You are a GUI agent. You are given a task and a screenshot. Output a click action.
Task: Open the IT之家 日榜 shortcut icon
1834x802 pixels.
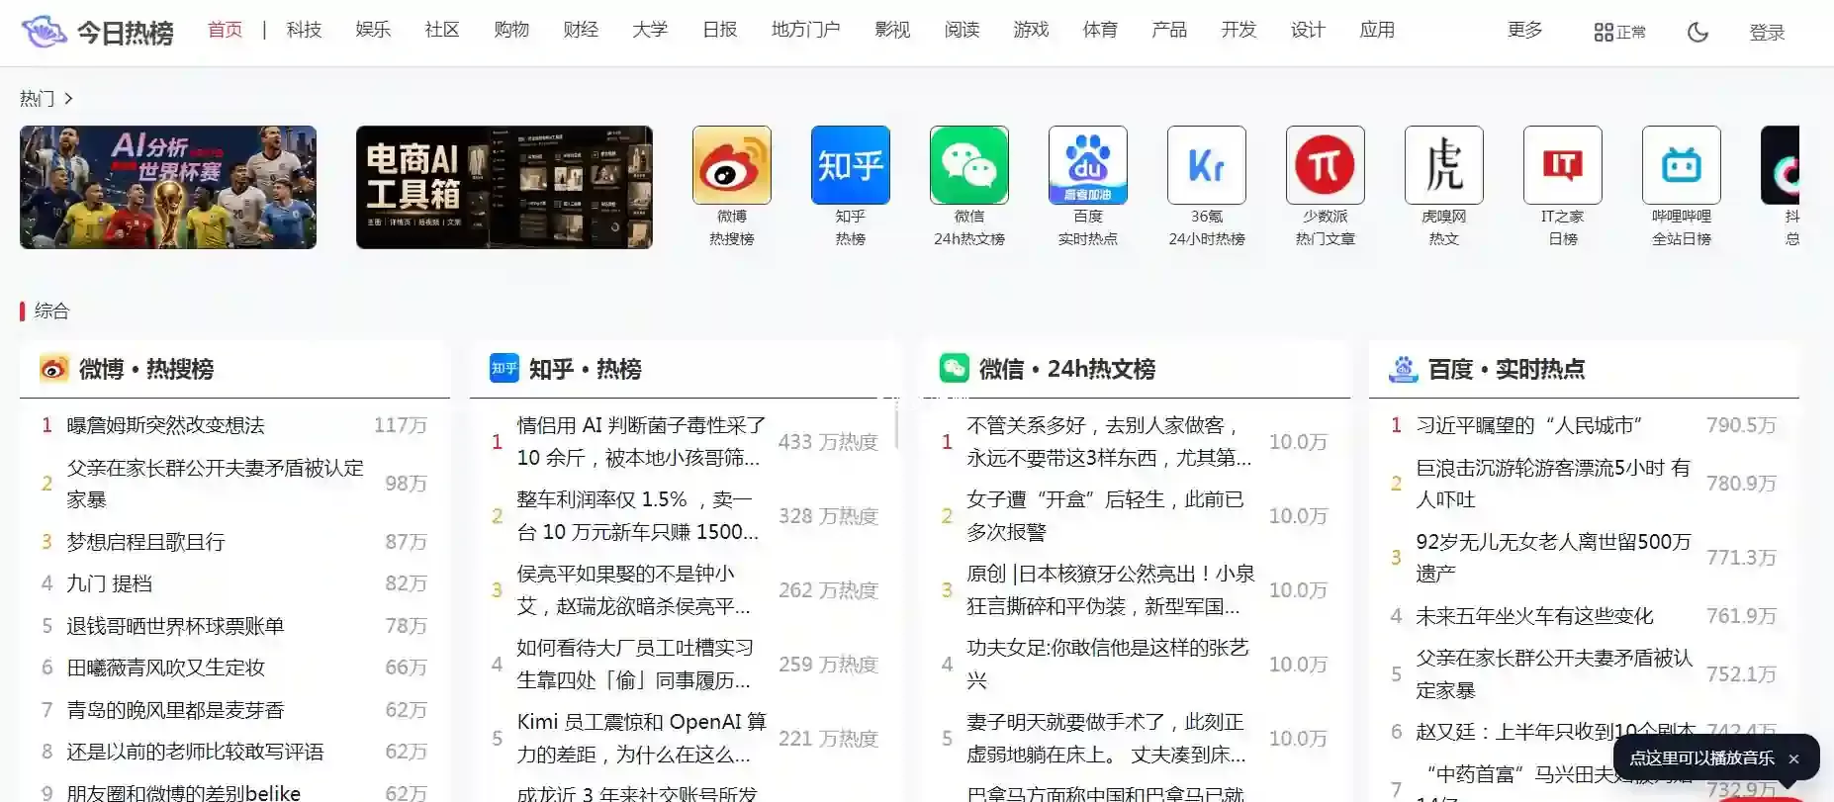tap(1563, 165)
